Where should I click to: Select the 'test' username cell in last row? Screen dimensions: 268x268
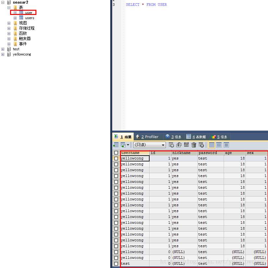(x=135, y=263)
